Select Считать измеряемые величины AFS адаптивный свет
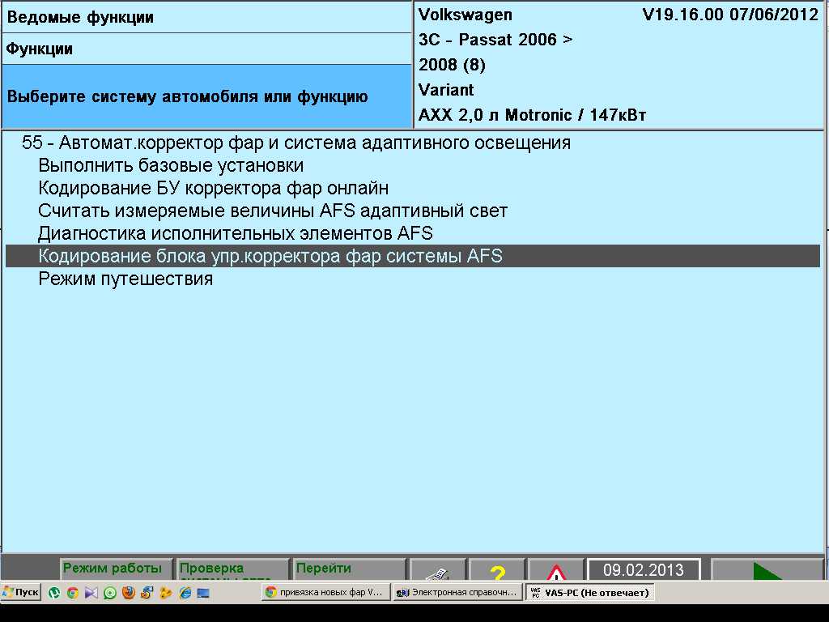 412,211
